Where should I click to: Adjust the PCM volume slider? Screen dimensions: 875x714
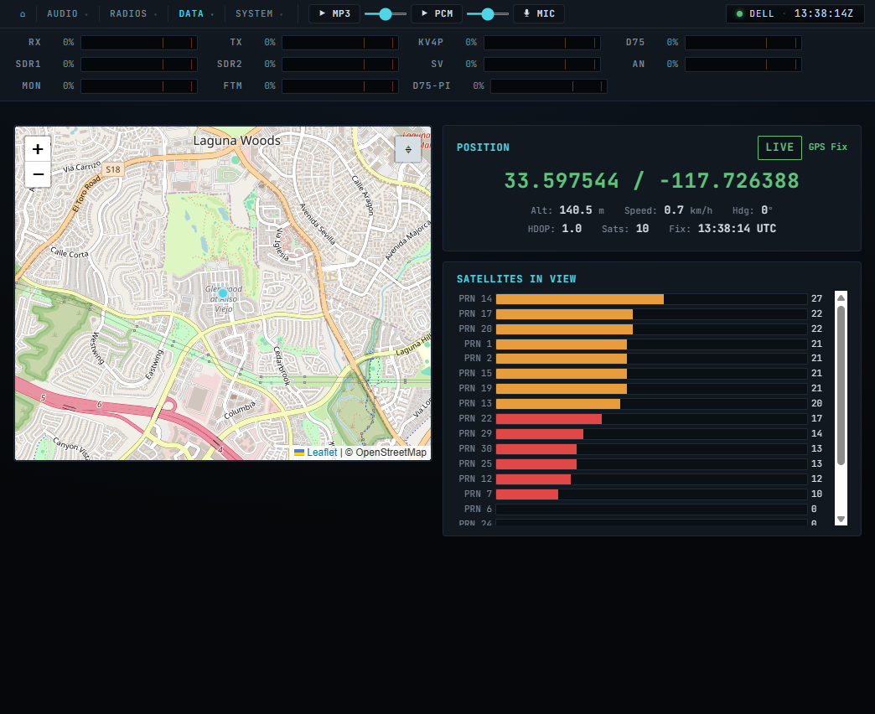487,14
